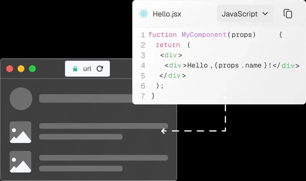
Task: Select the Hello.jsx file tab
Action: click(x=167, y=14)
